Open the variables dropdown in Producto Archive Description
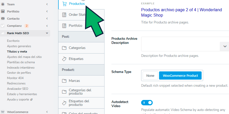 coord(225,46)
